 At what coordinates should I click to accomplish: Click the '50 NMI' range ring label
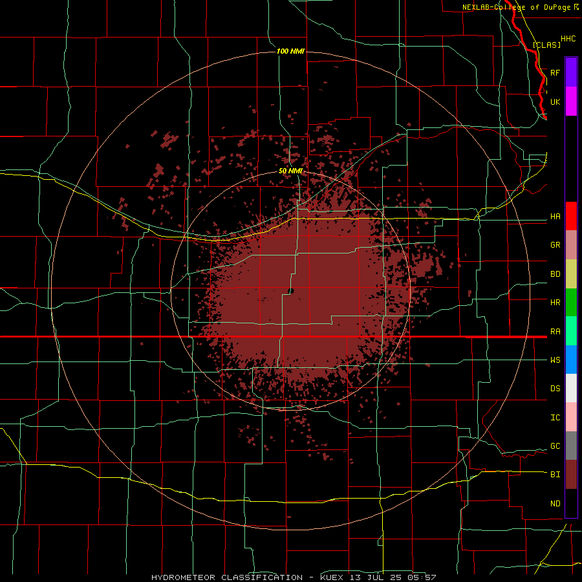pyautogui.click(x=290, y=171)
